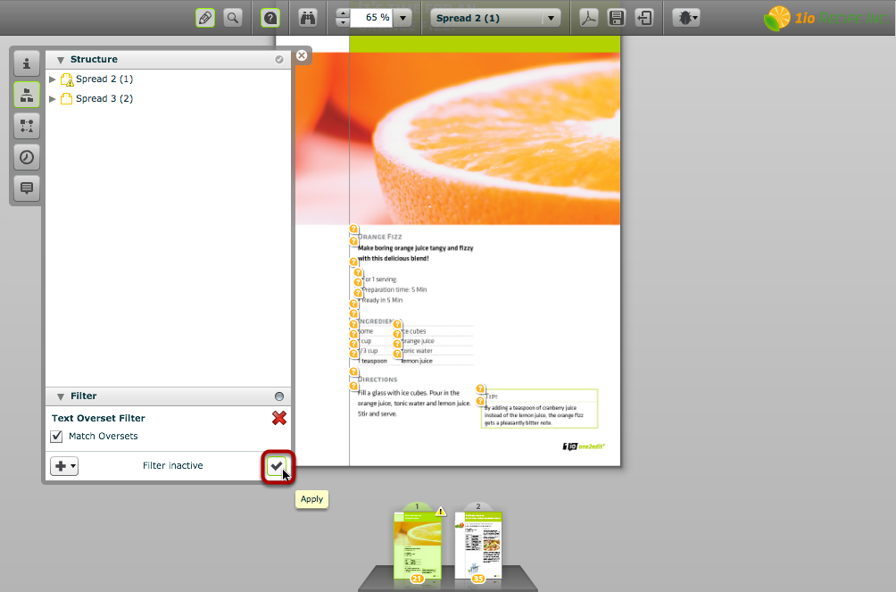Toggle the Filter panel status indicator
This screenshot has height=592, width=896.
click(279, 396)
